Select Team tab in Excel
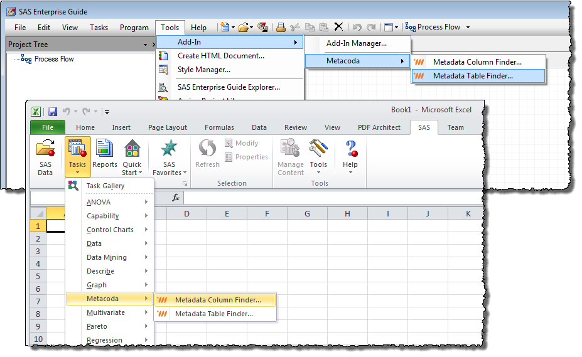Viewport: 582px width, 357px height. pos(455,127)
